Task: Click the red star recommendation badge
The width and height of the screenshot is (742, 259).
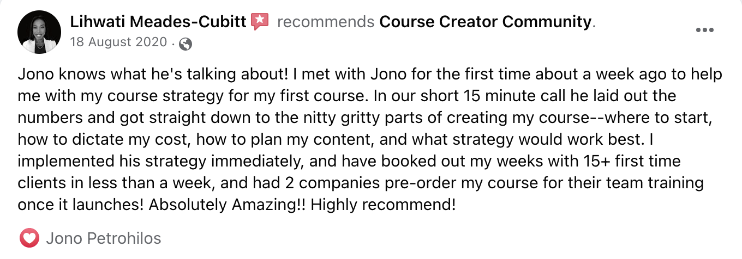Action: pyautogui.click(x=260, y=22)
